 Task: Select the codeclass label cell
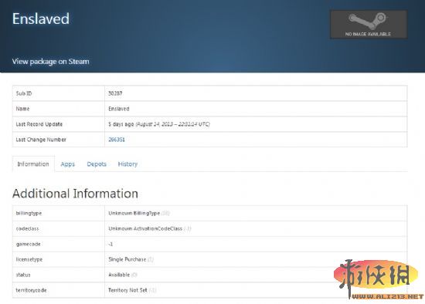(x=59, y=228)
